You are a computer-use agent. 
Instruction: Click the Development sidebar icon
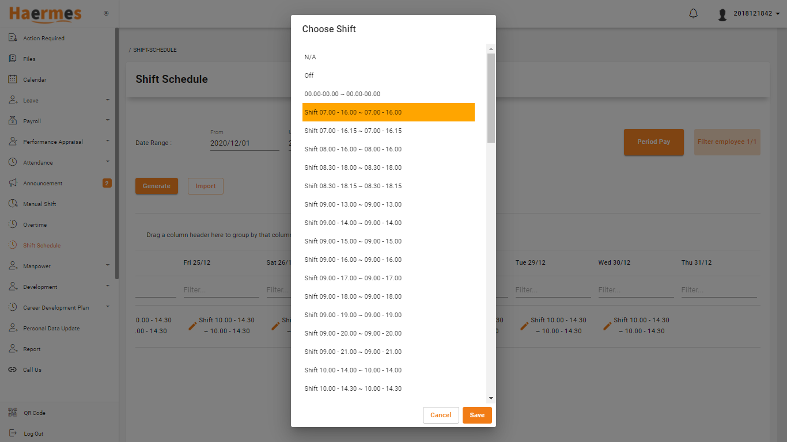(13, 287)
